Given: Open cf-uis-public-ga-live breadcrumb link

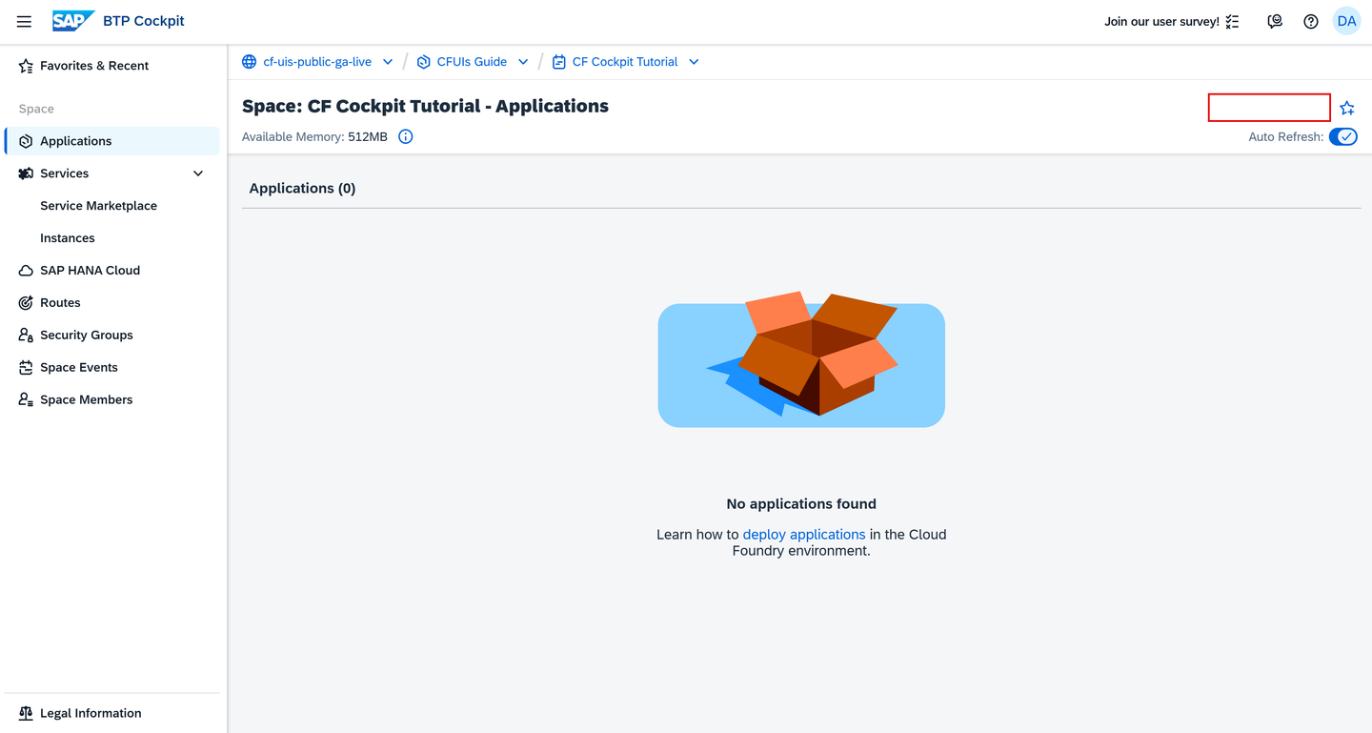Looking at the screenshot, I should pos(317,62).
